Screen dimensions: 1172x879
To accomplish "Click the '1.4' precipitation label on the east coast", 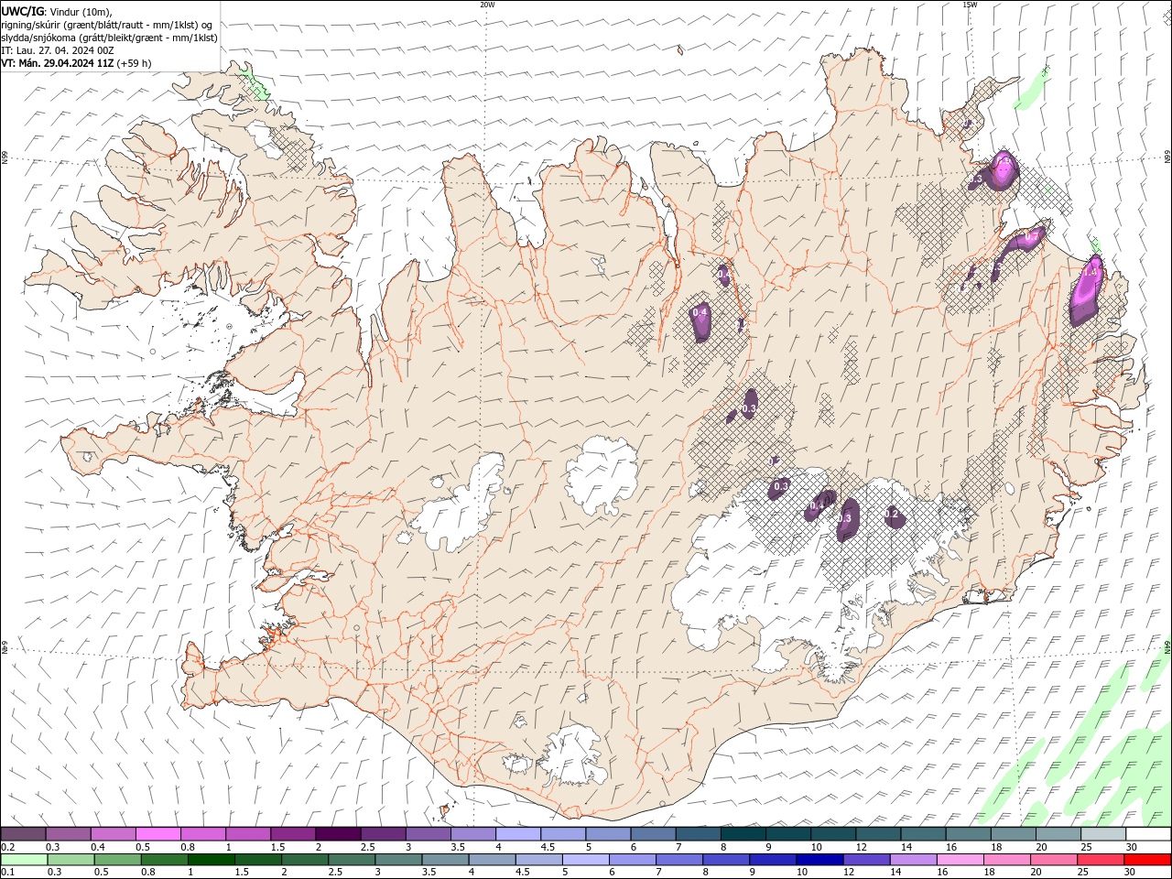I will pos(1090,273).
